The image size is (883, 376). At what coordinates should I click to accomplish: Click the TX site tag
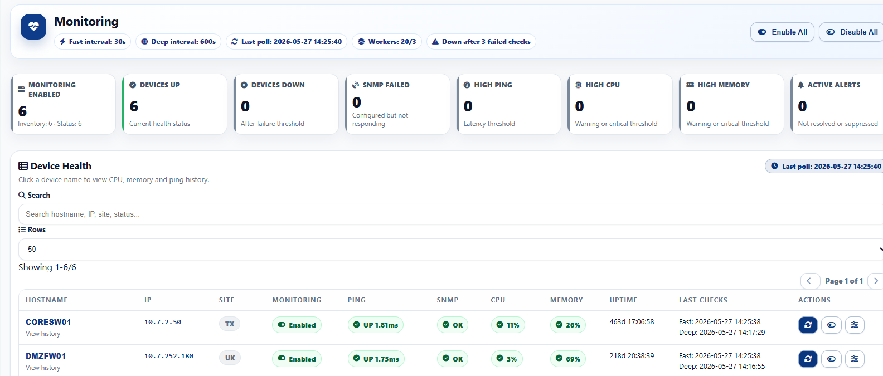tap(230, 324)
